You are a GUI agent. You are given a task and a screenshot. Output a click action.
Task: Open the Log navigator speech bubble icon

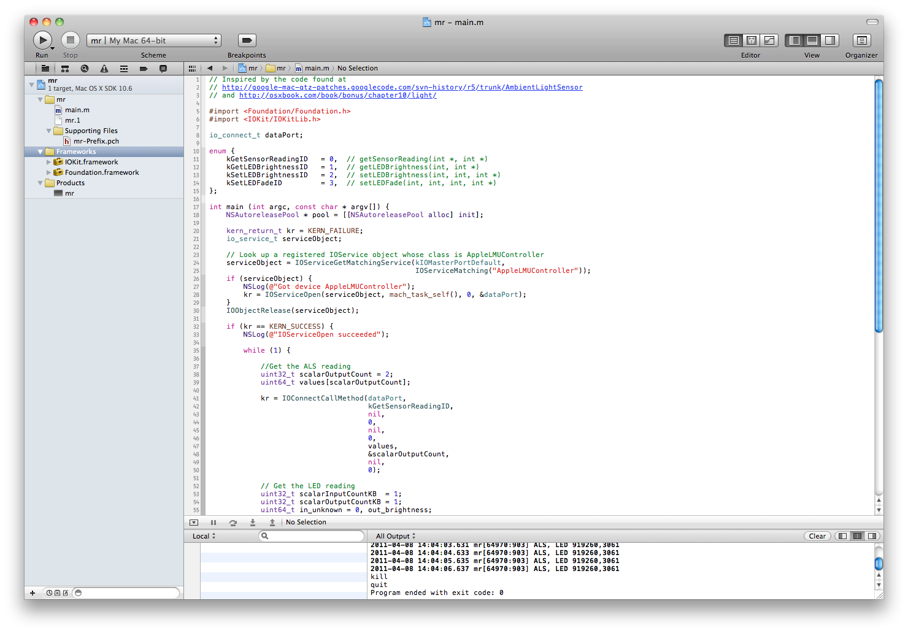163,69
